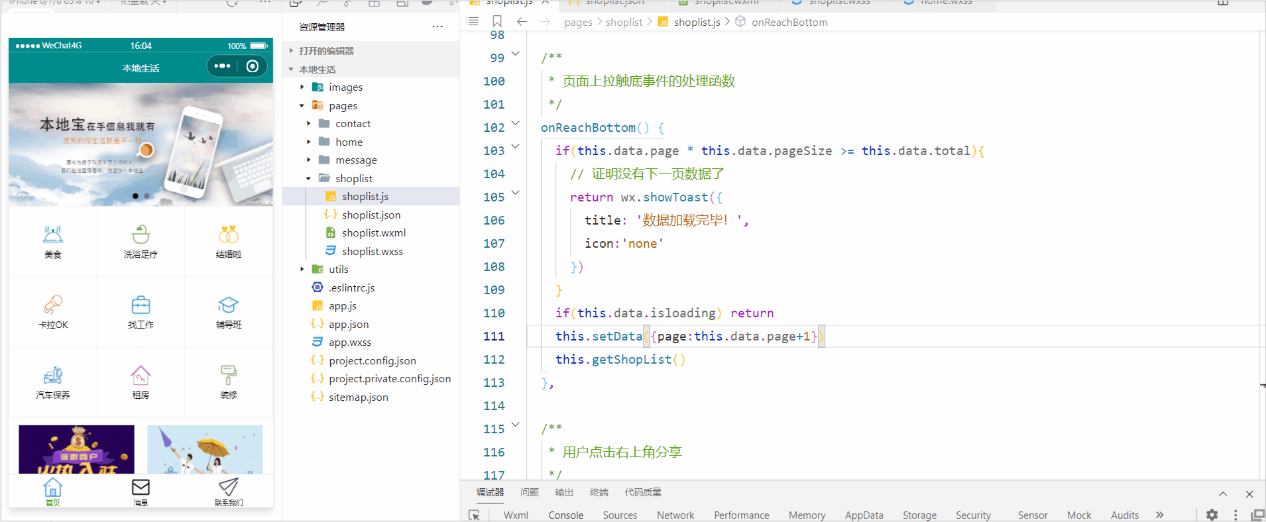Close the debugger panel

point(1249,494)
